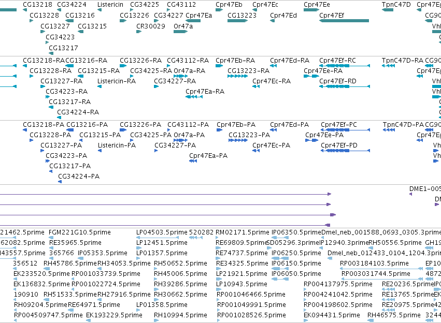Viewport: 441px width, 323px height.
Task: Click the TpnC47D-RA transcript label
Action: (x=403, y=61)
